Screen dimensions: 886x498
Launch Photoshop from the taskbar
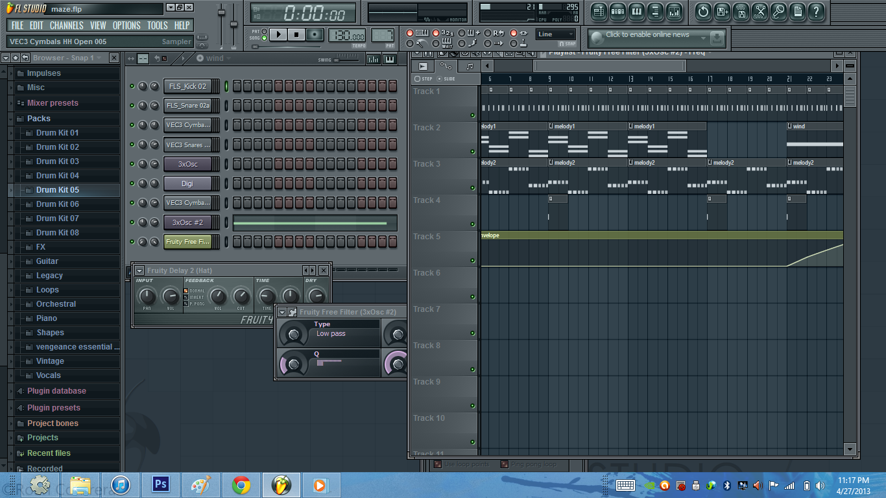[161, 484]
